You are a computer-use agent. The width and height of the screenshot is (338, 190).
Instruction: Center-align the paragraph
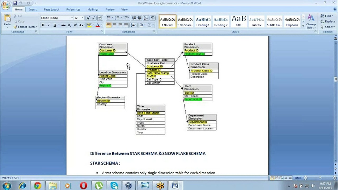point(114,25)
